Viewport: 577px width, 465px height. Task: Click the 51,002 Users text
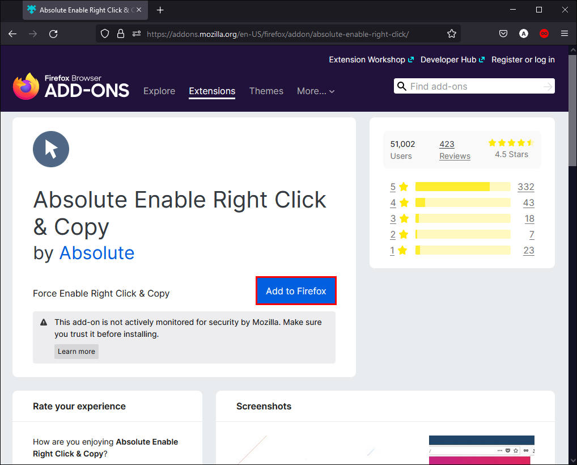click(x=402, y=150)
